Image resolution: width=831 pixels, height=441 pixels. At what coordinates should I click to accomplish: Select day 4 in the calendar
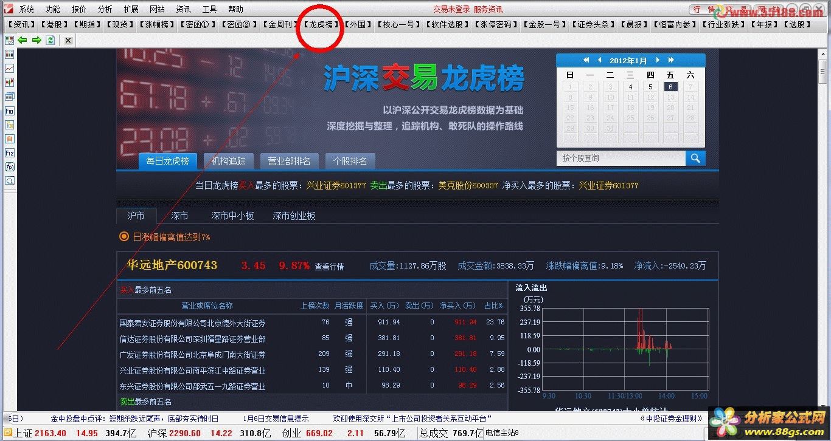tap(630, 87)
